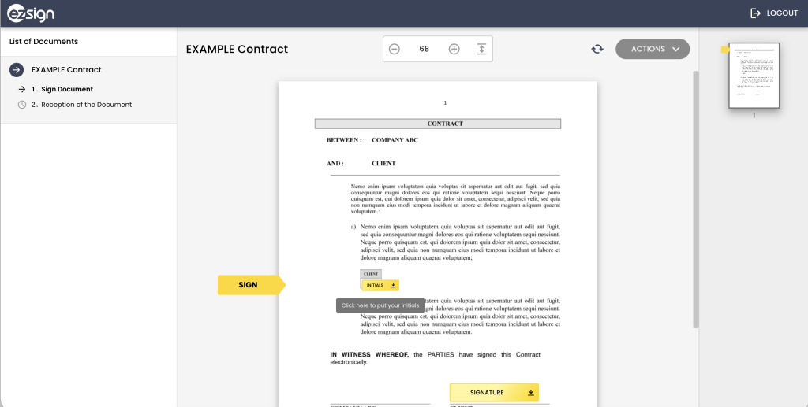Click the arrow icon on INITIALS field
Screen dimensions: 808x407
(x=393, y=285)
